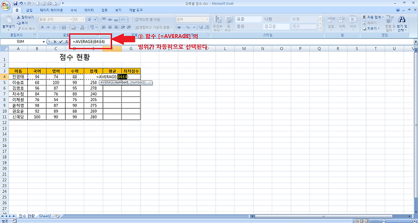418x223 pixels.
Task: Open the round Office button menu
Action: 6,5
